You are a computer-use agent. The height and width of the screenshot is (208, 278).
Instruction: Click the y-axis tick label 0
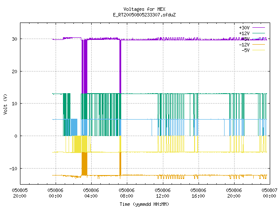click(x=16, y=136)
